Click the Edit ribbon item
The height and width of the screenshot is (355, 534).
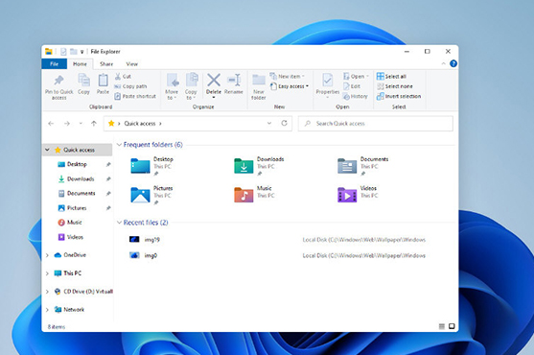pyautogui.click(x=352, y=86)
